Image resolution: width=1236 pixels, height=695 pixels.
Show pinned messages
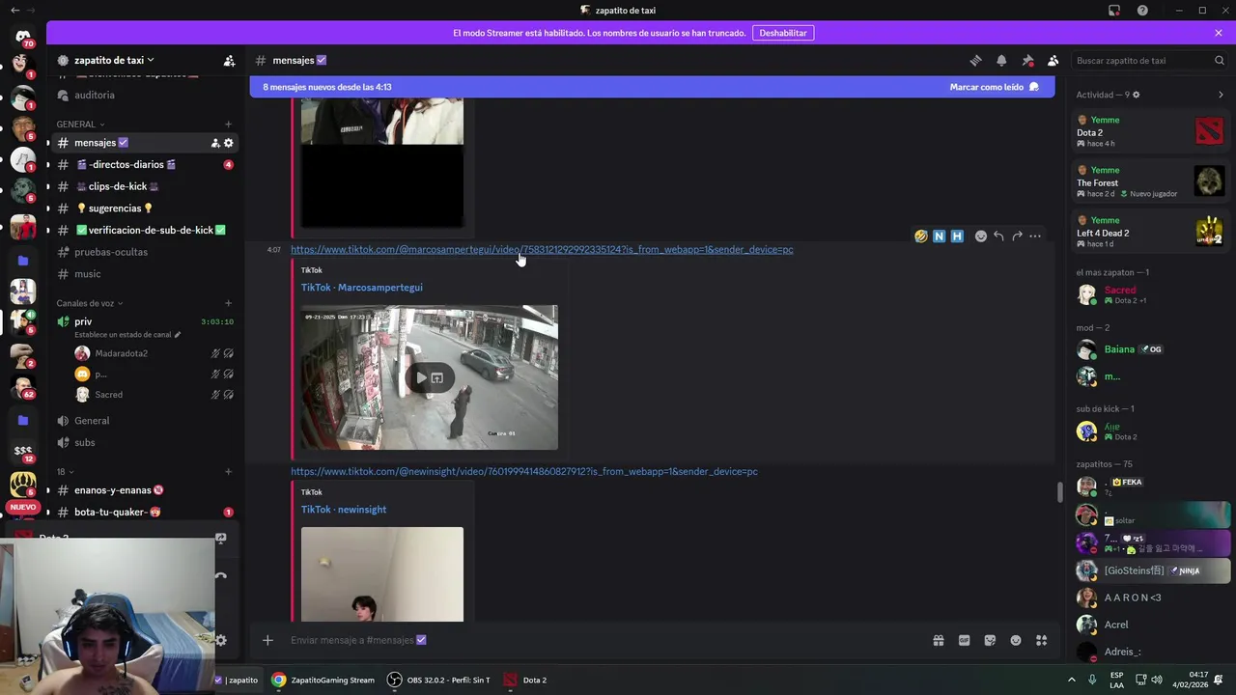click(x=1027, y=60)
